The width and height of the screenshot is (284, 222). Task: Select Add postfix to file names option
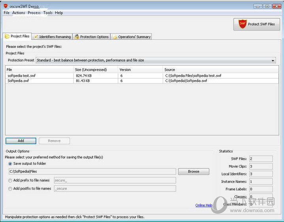point(10,189)
